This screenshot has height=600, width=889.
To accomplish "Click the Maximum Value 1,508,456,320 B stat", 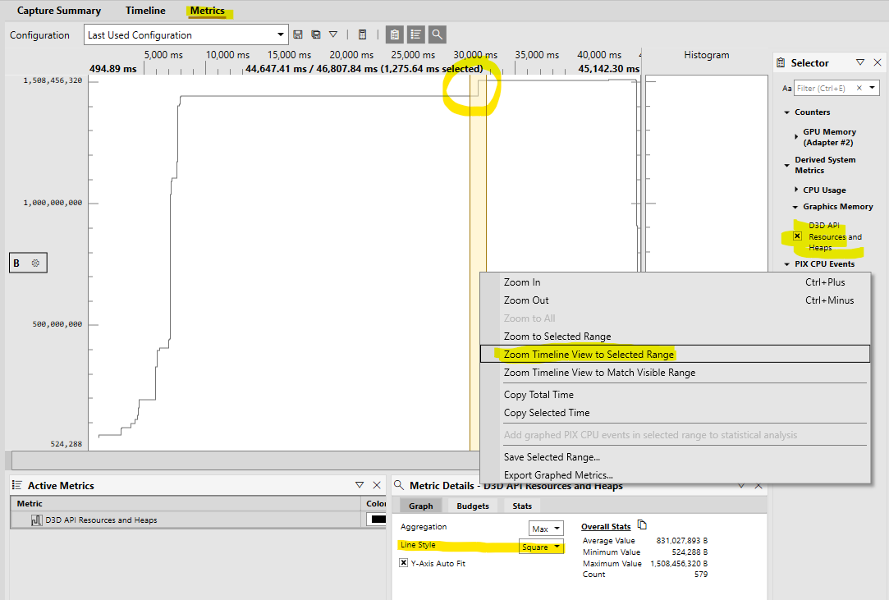I will point(645,564).
